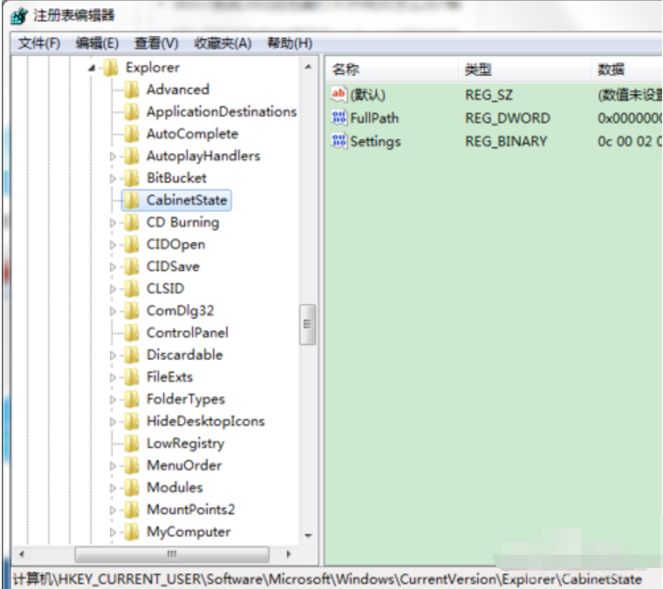
Task: Click the BitBucket folder icon
Action: point(131,178)
